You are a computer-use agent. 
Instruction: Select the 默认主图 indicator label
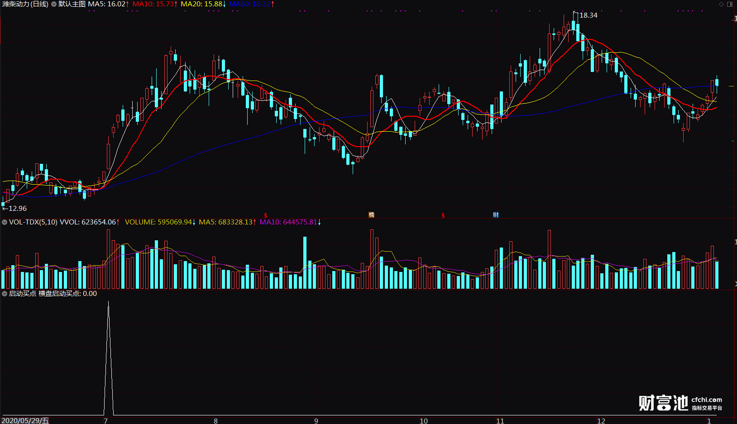pyautogui.click(x=72, y=4)
